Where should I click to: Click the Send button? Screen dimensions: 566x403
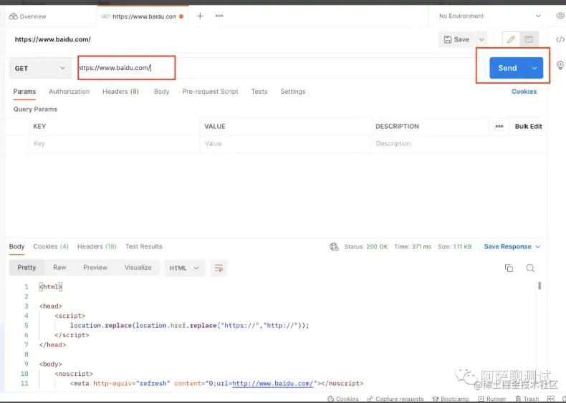(x=507, y=68)
